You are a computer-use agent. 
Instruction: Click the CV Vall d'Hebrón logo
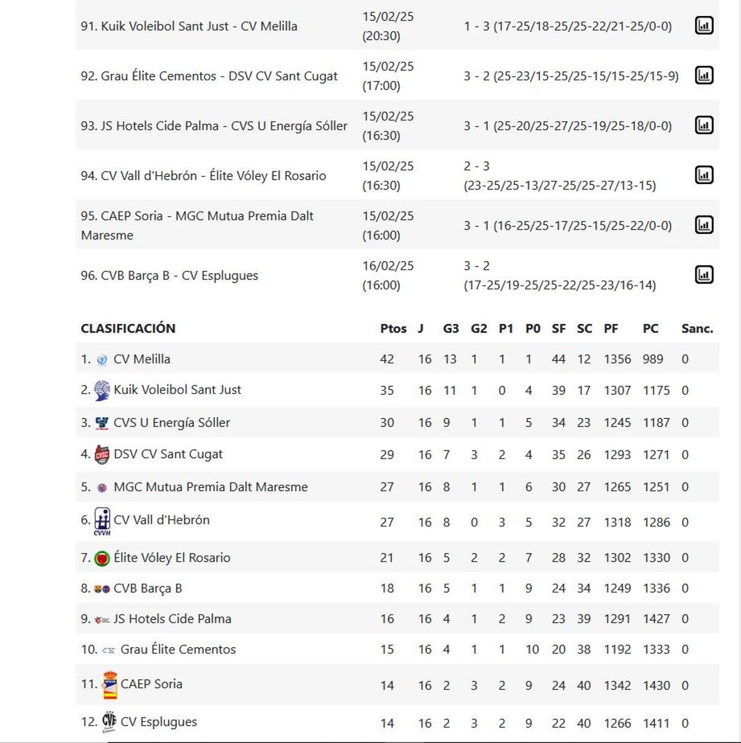coord(102,521)
